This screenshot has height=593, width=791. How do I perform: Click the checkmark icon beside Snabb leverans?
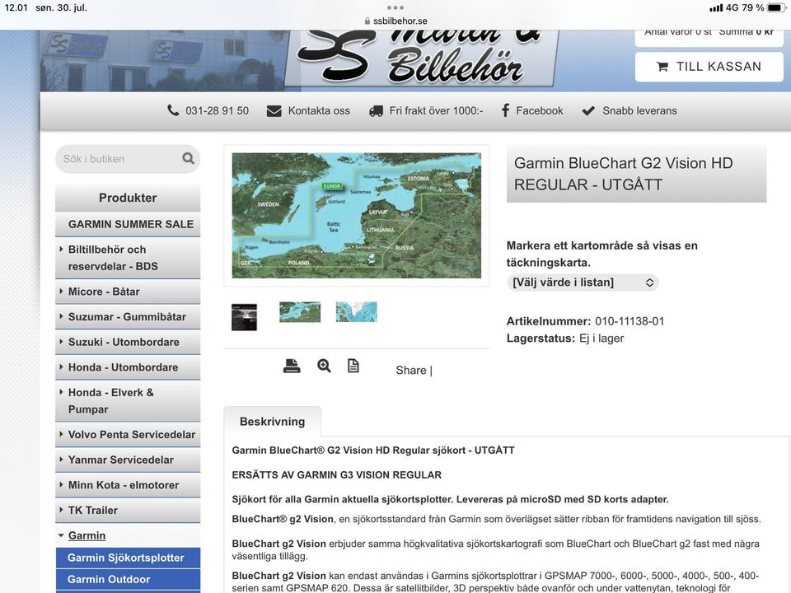point(588,111)
